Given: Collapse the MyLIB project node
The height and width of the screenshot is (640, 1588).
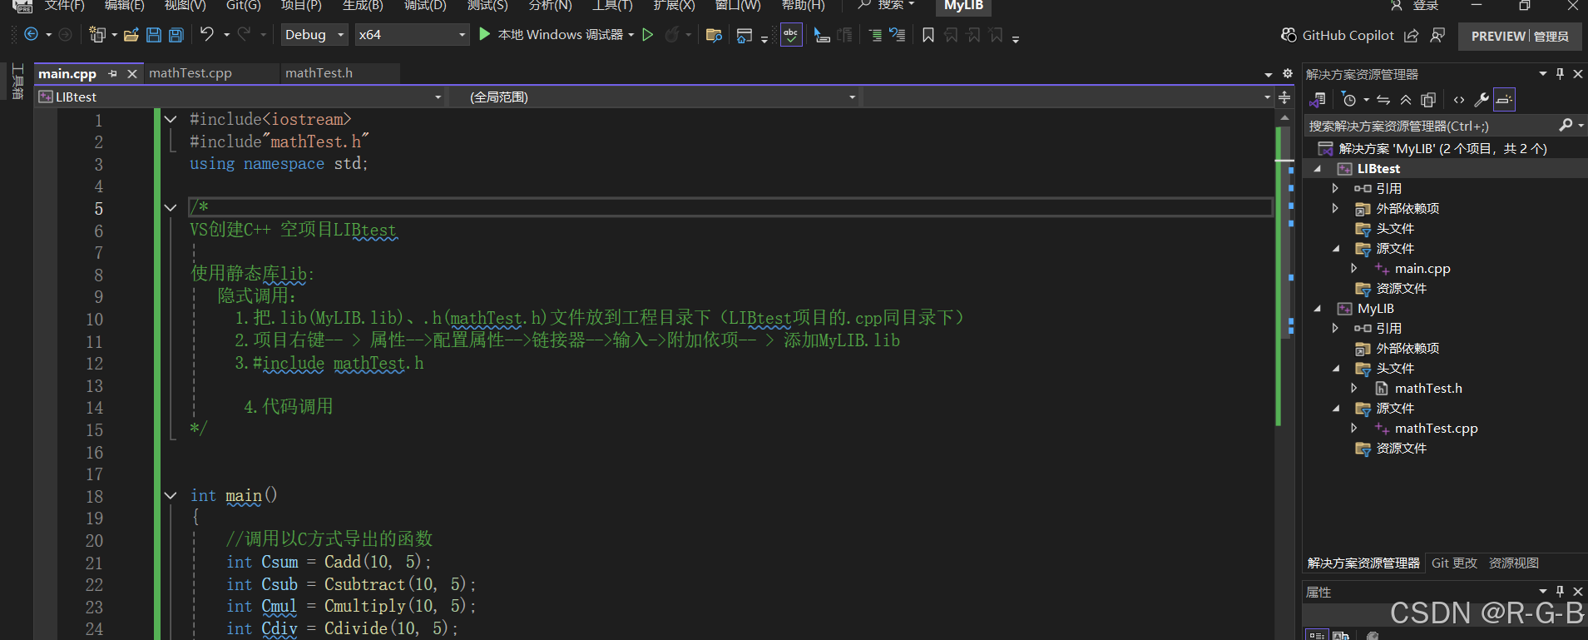Looking at the screenshot, I should (1317, 308).
